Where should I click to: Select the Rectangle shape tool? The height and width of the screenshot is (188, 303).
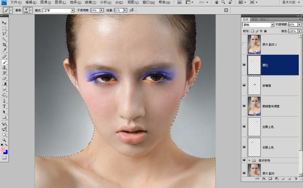pyautogui.click(x=4, y=117)
